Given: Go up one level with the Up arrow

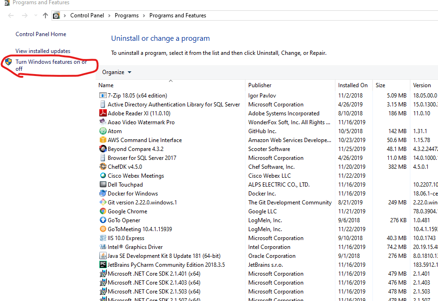Looking at the screenshot, I should (x=45, y=15).
